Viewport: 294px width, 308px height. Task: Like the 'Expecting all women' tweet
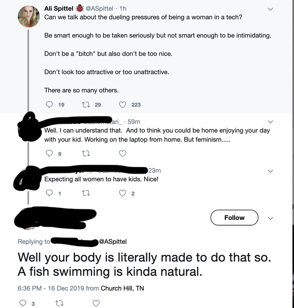pyautogui.click(x=122, y=193)
